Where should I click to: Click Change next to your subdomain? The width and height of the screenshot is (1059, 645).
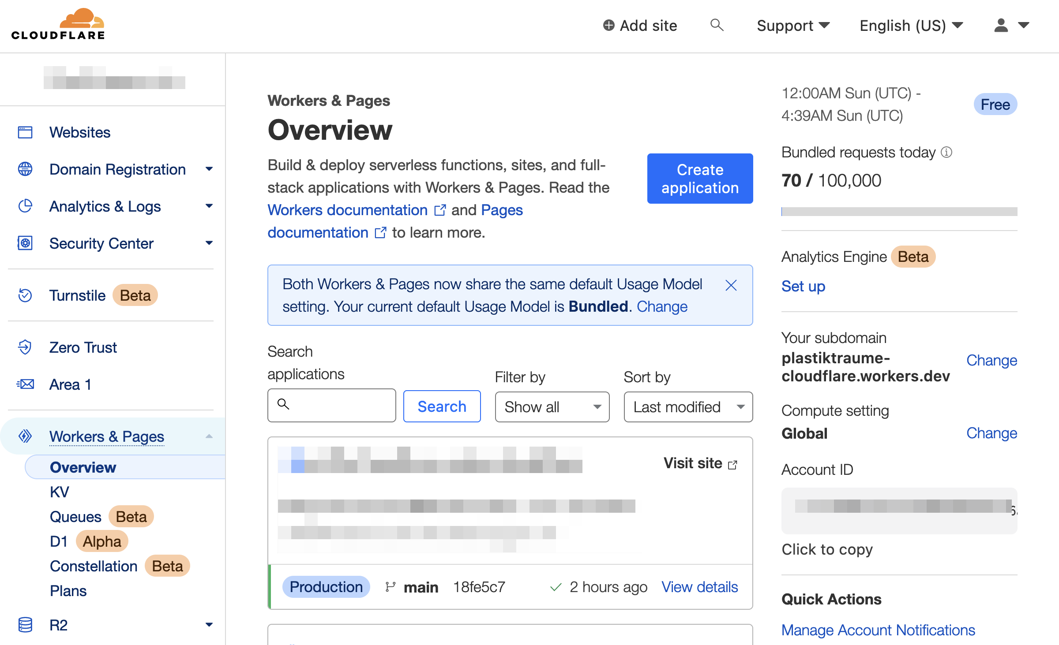[991, 360]
